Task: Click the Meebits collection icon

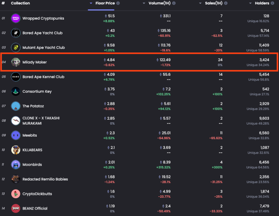Action: 16,135
